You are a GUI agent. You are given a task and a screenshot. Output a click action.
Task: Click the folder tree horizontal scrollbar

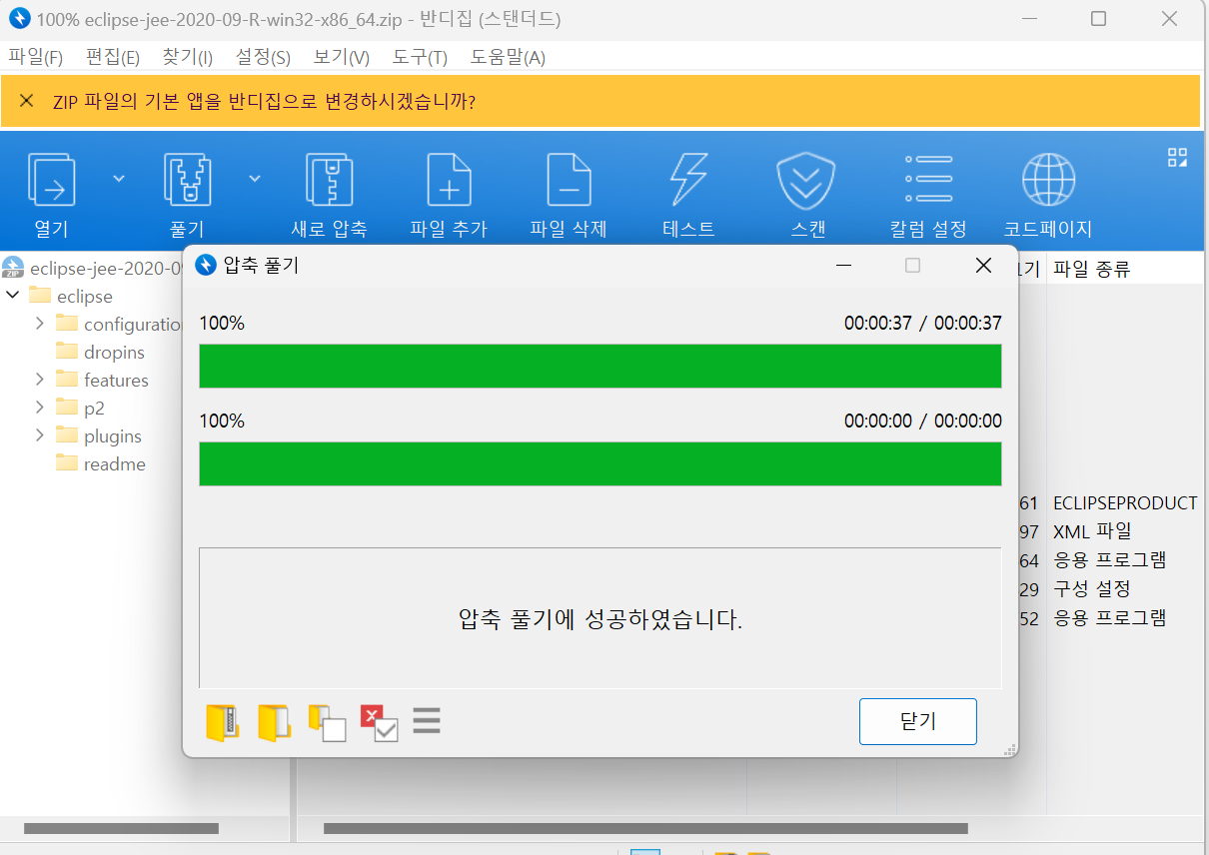pos(121,828)
